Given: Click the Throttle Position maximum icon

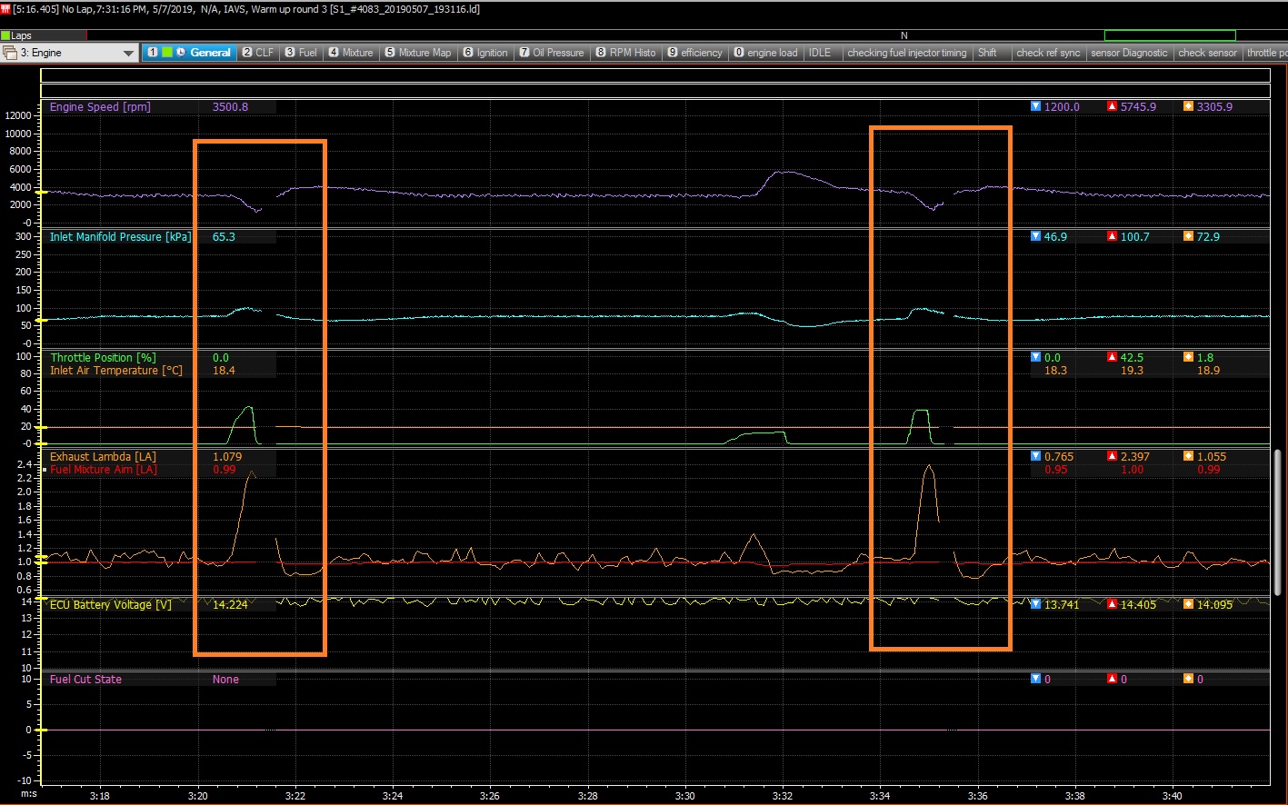Looking at the screenshot, I should (1112, 357).
